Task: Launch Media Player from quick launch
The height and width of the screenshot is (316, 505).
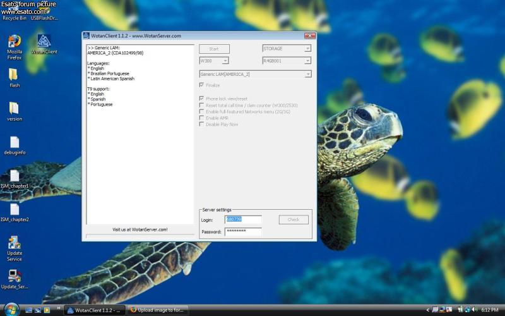Action: click(47, 310)
